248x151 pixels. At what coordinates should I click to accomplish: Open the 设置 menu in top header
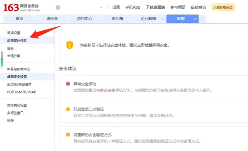(116, 7)
